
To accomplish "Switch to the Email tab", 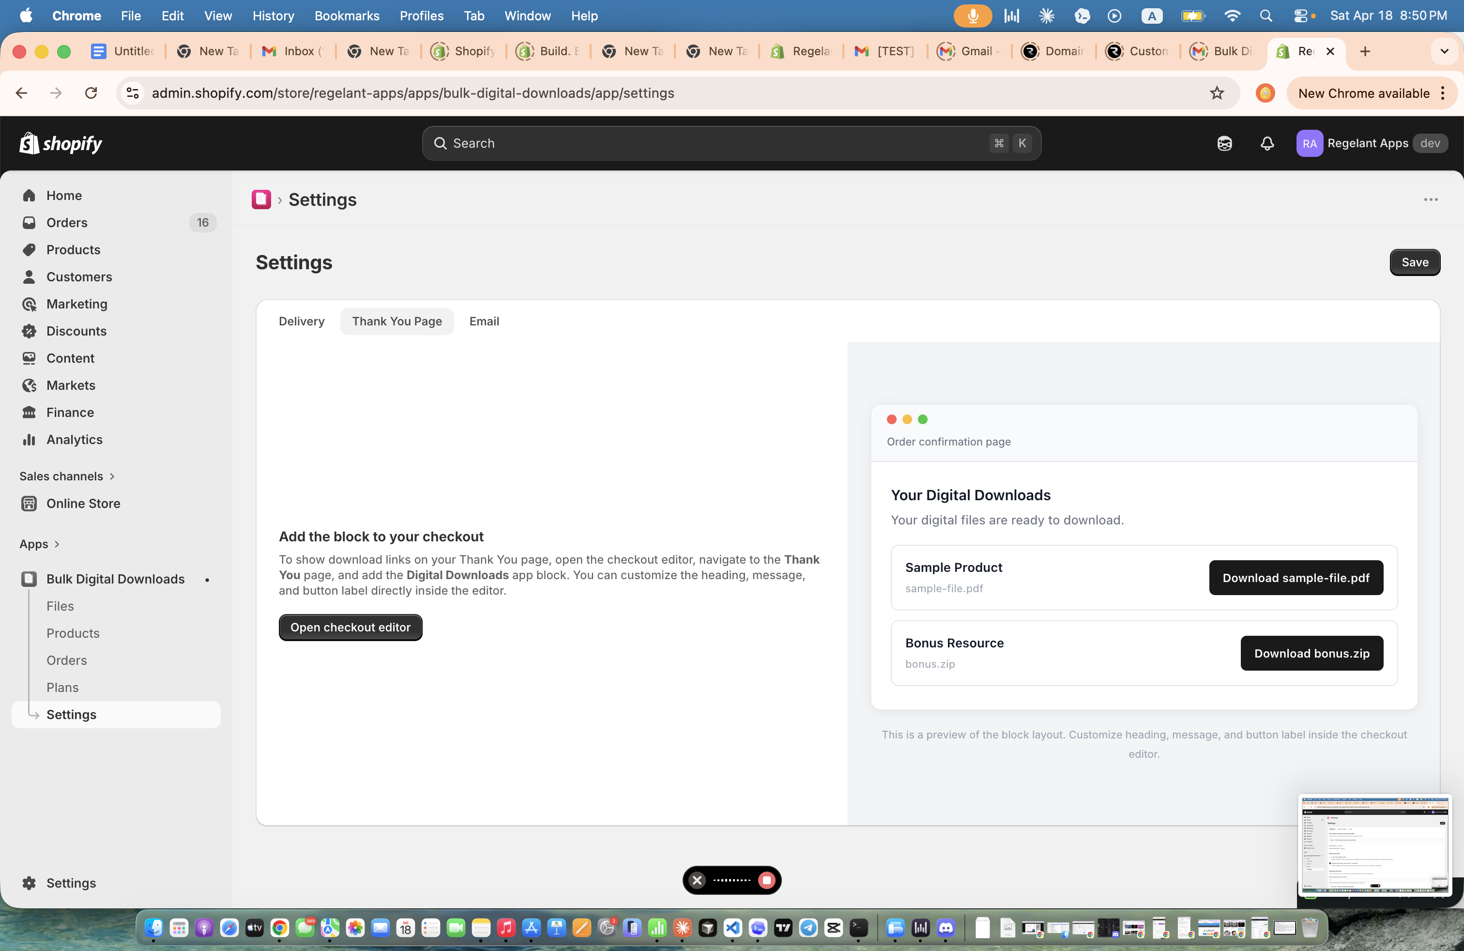I will (x=484, y=321).
